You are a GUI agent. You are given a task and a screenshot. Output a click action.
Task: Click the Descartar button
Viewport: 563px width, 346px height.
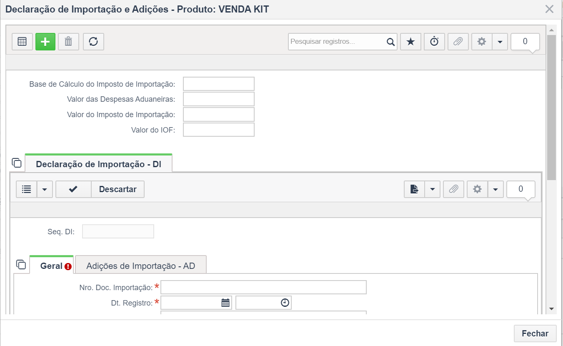pos(118,189)
